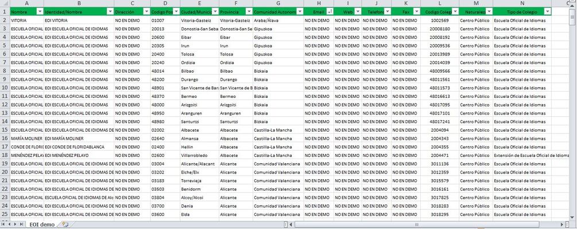Select postal code cell 20013
The width and height of the screenshot is (577, 229).
pos(165,29)
